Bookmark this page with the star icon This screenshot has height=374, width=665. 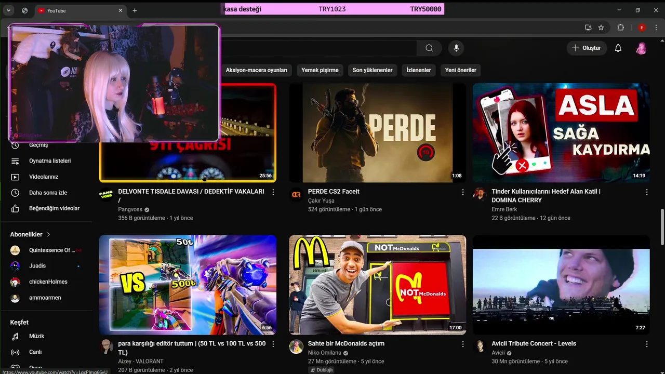601,28
